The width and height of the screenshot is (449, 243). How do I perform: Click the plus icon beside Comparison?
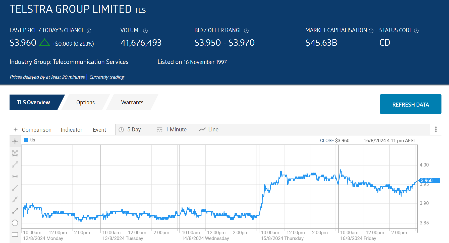point(16,129)
